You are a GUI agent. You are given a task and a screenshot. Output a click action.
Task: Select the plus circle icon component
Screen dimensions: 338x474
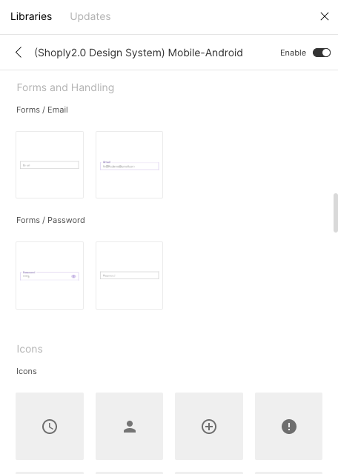click(x=209, y=427)
